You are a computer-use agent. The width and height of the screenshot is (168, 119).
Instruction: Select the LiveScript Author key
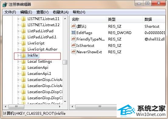[x=43, y=49]
